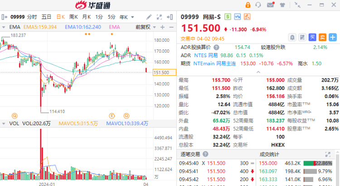Image resolution: width=340 pixels, height=186 pixels.
Task: Click the help icon beside 逐笔交易
Action: [205, 154]
